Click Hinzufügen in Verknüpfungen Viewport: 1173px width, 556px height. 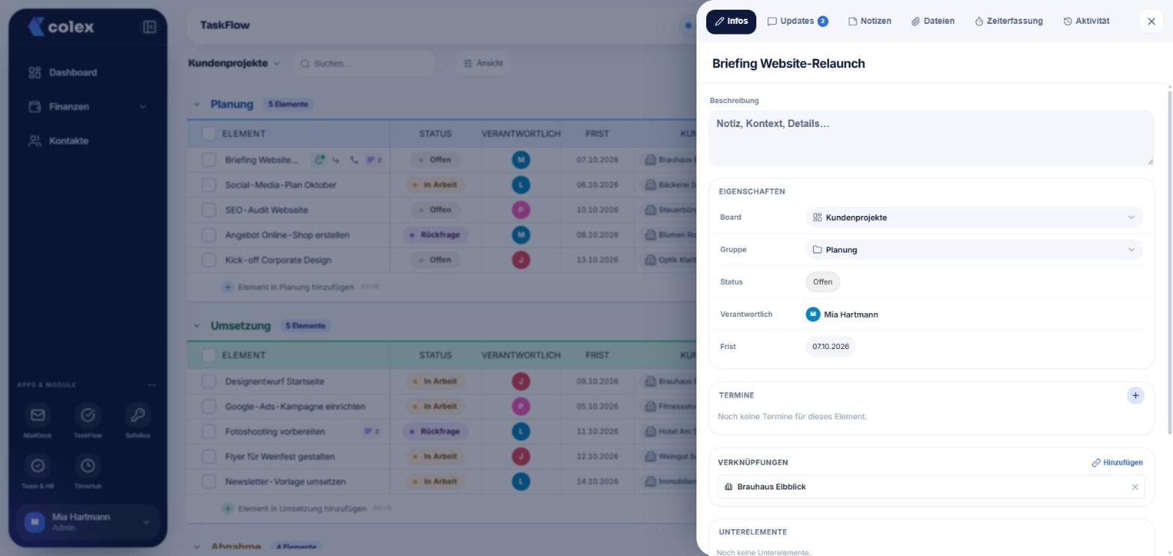pyautogui.click(x=1118, y=463)
